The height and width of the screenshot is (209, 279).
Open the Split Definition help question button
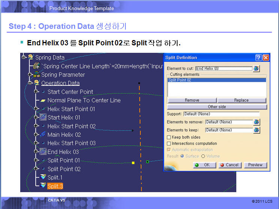click(x=258, y=58)
